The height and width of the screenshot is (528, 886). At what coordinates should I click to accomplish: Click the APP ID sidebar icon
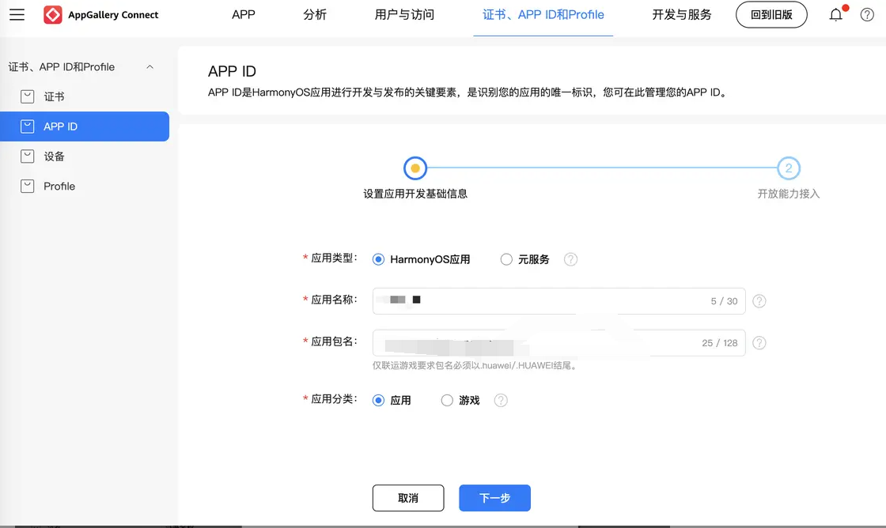27,126
